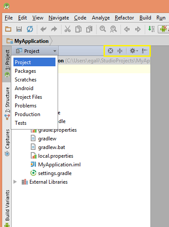Open the Analyze menu
Screen dimensions: 169x227
click(101, 18)
